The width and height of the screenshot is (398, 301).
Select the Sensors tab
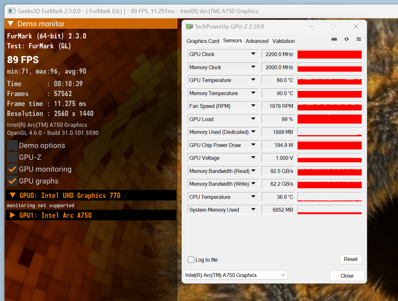point(232,40)
